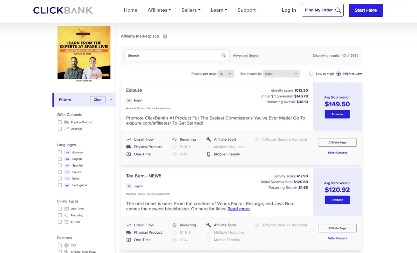Screen dimensions: 417x253
Task: Check the Physical Product filter
Action: click(x=60, y=122)
